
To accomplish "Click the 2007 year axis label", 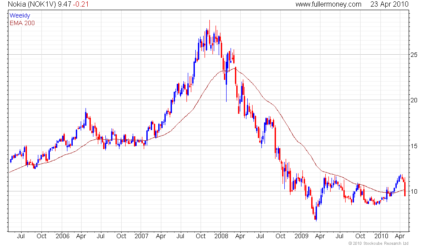I will (142, 236).
